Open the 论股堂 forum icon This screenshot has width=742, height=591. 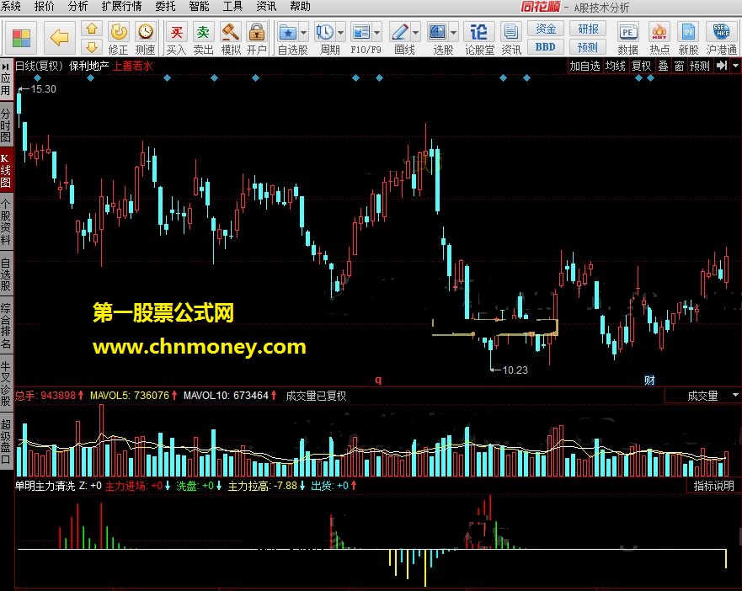point(479,39)
